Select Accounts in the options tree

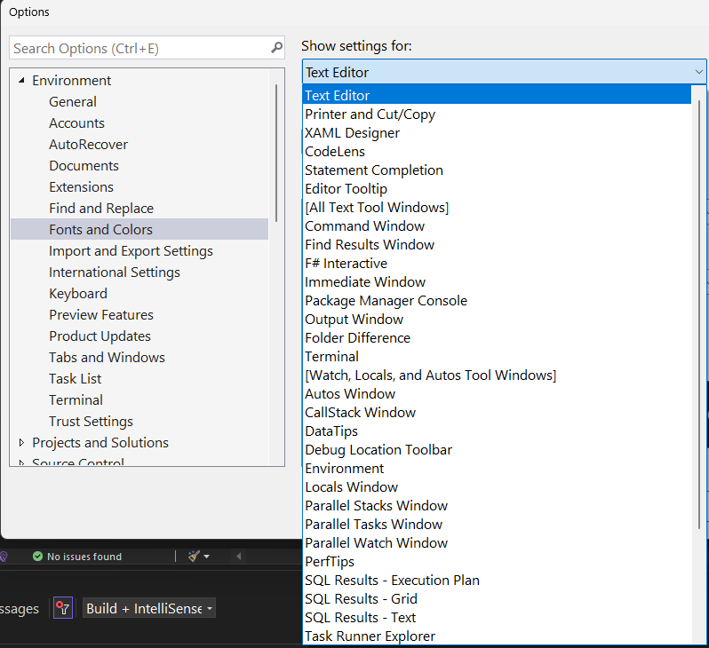(x=77, y=122)
